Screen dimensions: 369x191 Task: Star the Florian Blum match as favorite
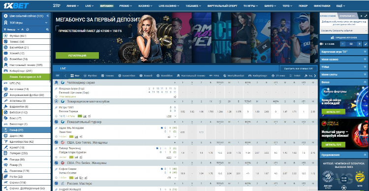click(56, 96)
